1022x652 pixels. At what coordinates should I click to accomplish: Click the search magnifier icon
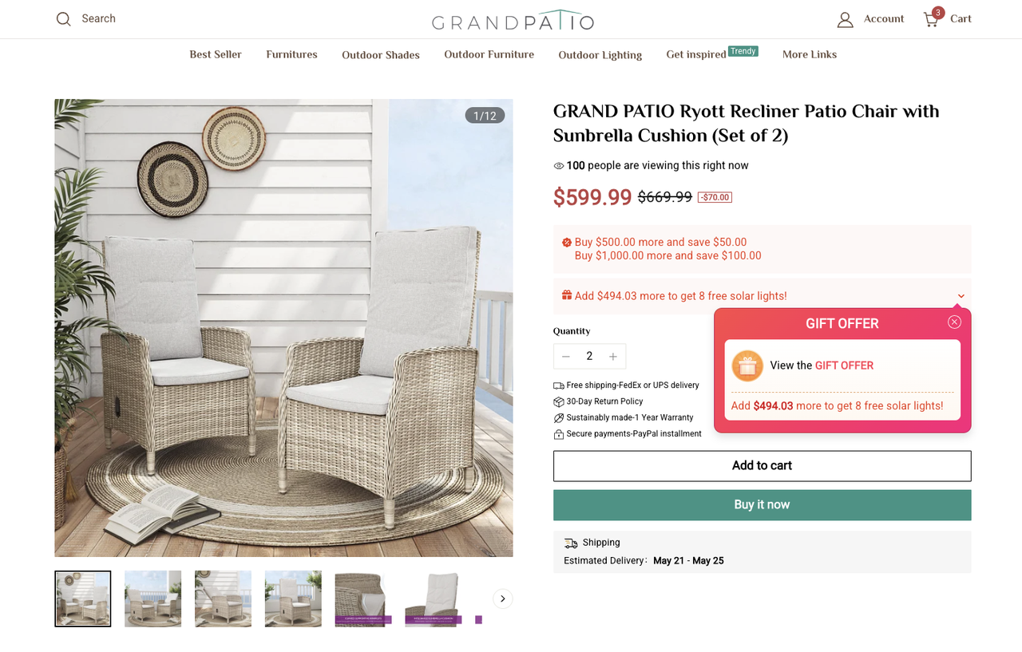point(64,18)
